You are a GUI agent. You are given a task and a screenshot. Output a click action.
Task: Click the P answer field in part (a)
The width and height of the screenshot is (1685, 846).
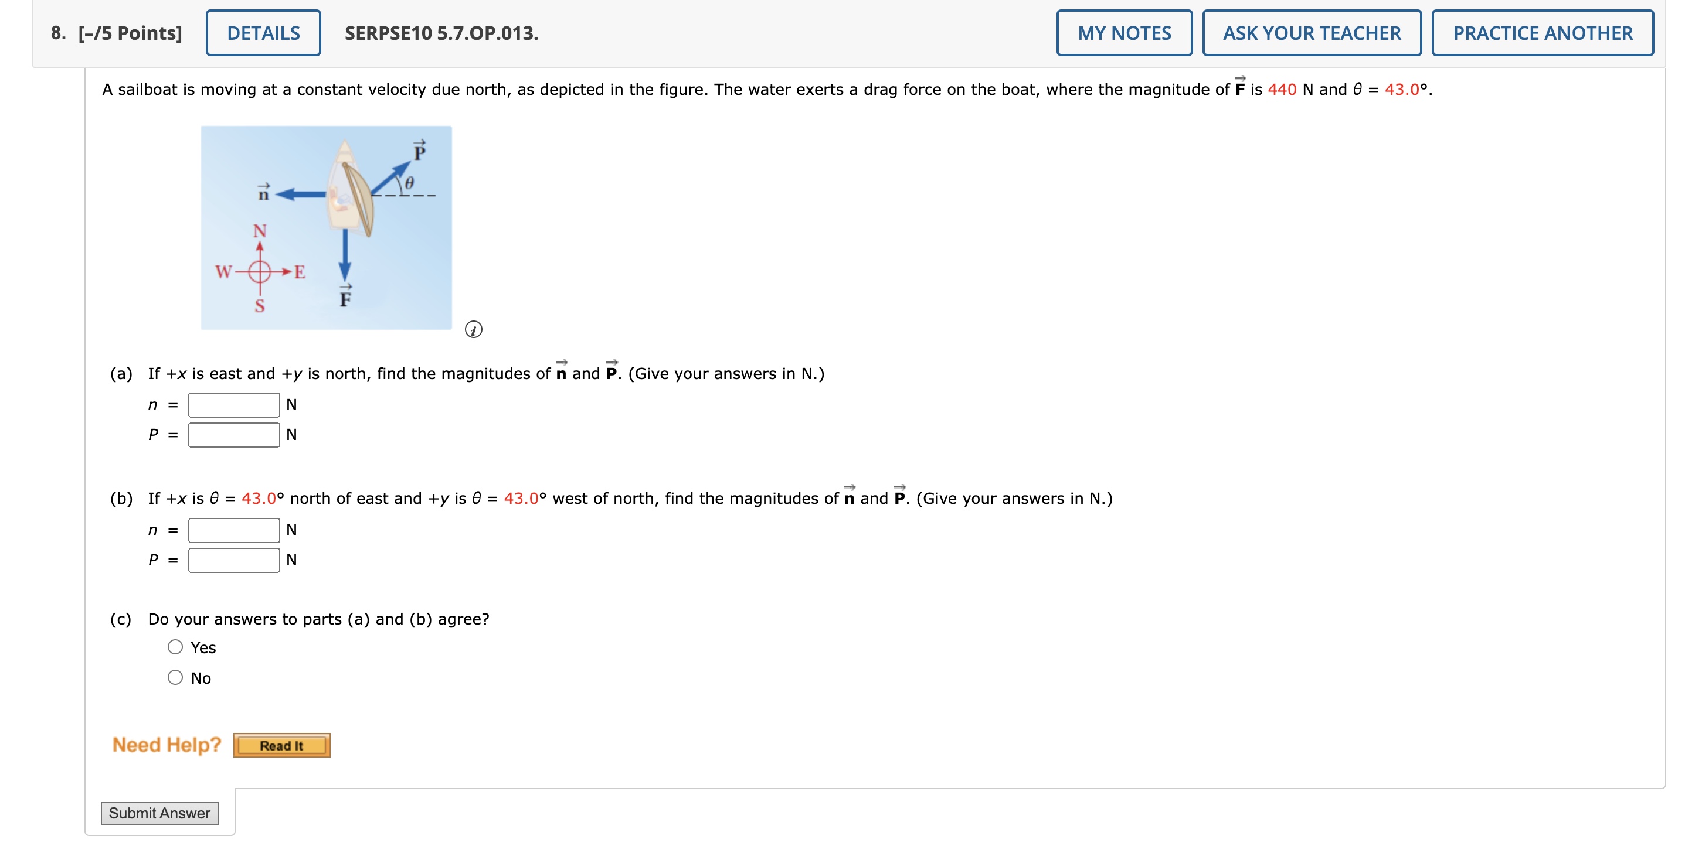pyautogui.click(x=233, y=434)
